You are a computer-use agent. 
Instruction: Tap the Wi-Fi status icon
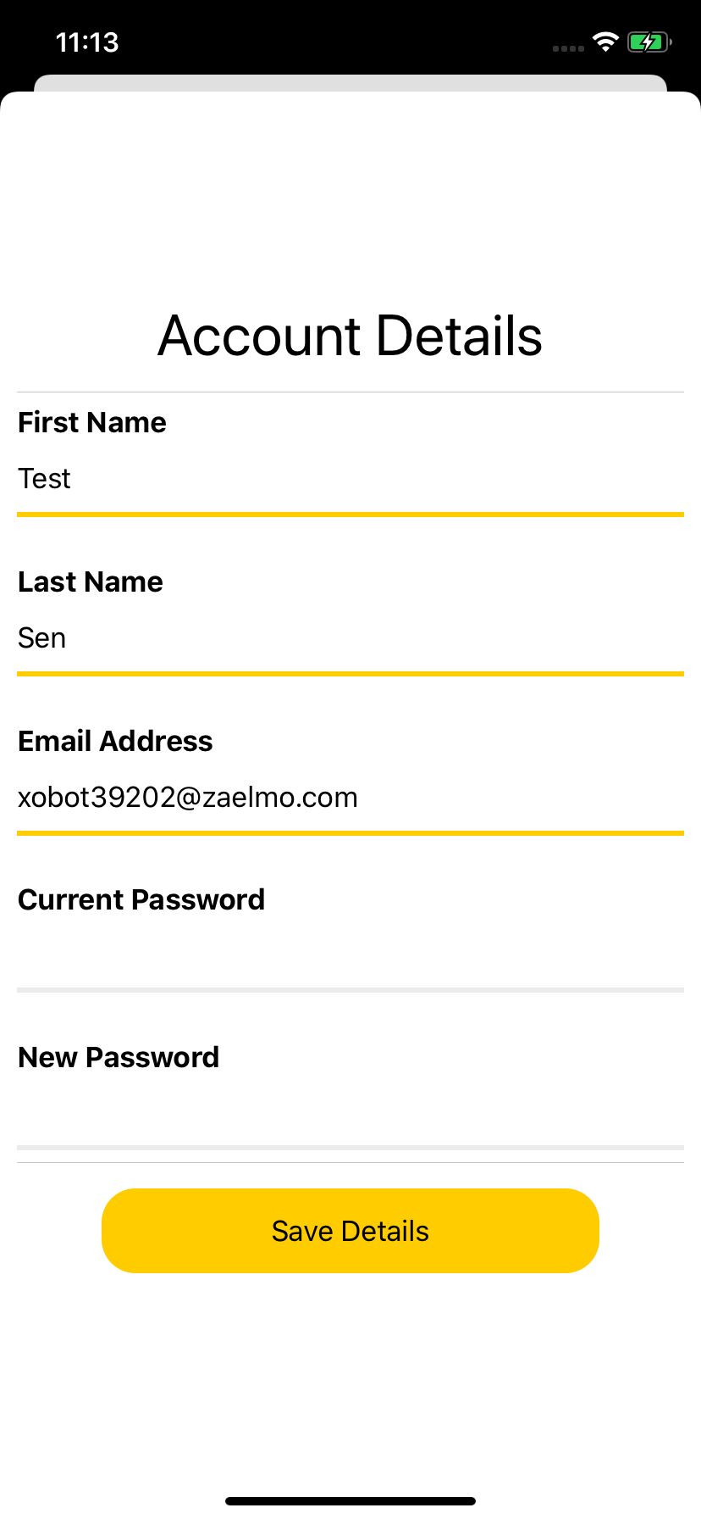605,42
